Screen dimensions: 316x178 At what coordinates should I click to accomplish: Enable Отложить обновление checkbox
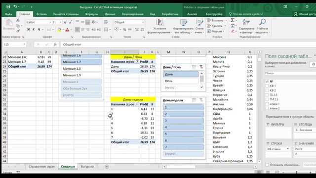pyautogui.click(x=267, y=165)
